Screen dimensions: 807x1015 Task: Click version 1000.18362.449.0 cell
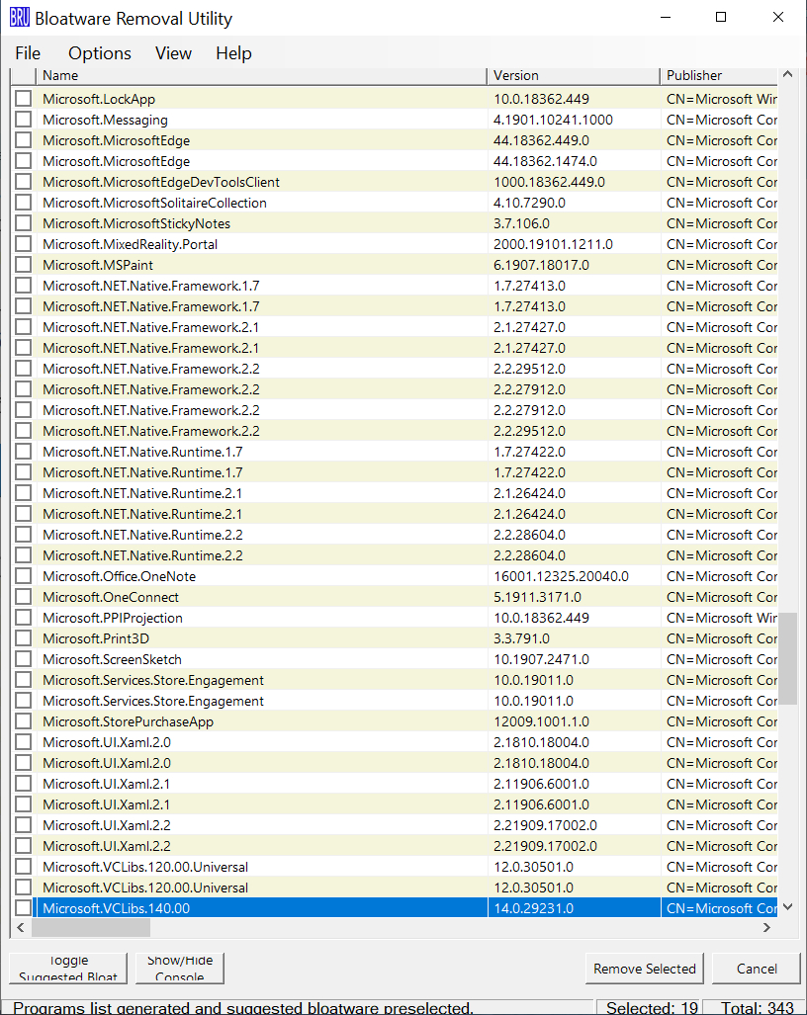coord(549,182)
